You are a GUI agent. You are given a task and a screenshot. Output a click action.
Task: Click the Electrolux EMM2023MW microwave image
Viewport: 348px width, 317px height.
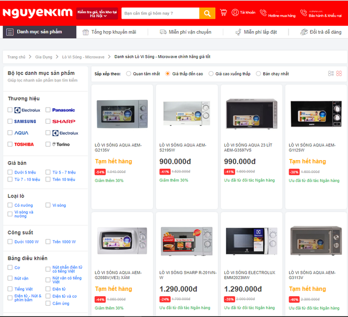click(252, 241)
